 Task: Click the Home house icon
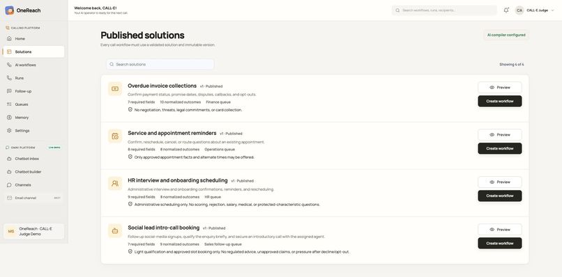click(x=9, y=39)
